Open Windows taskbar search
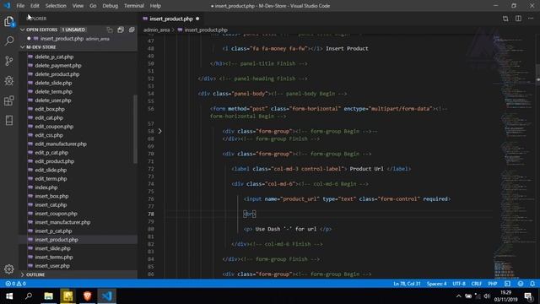This screenshot has height=304, width=540. pos(29,296)
